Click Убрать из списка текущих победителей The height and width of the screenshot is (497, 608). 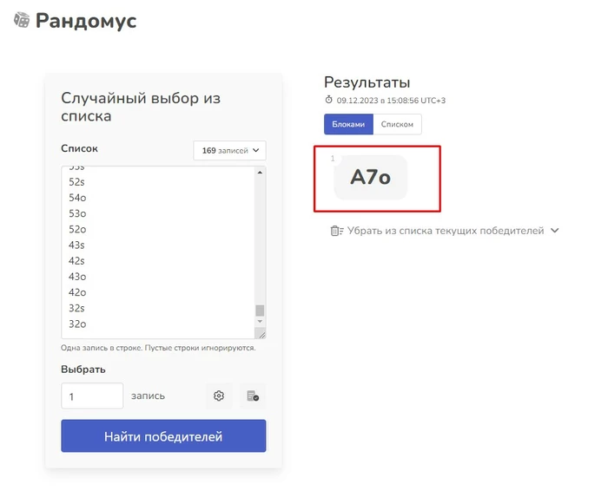(445, 231)
